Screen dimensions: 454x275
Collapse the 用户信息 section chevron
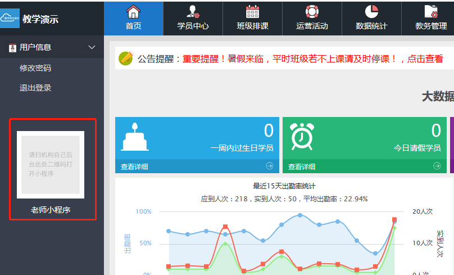92,47
